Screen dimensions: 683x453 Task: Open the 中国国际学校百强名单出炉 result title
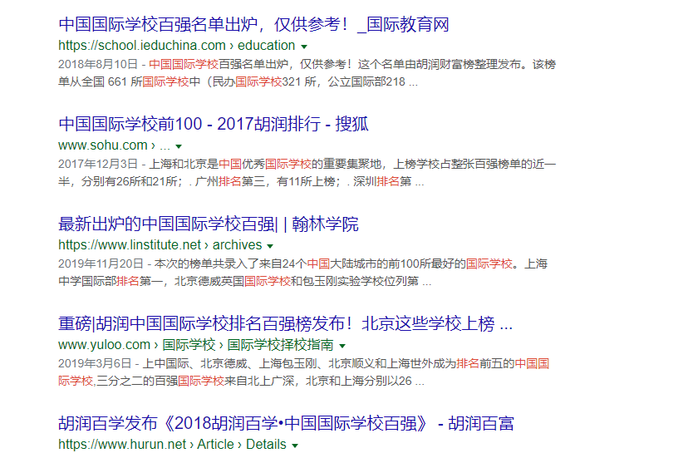pos(253,24)
